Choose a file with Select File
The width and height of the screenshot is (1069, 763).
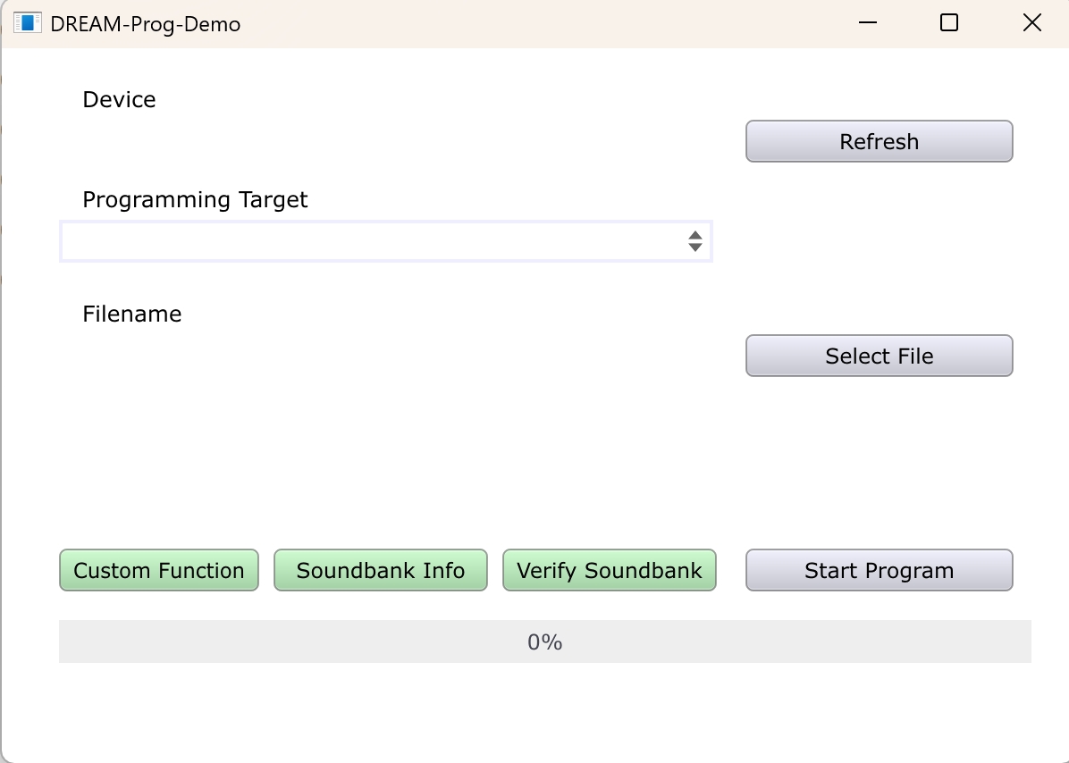pos(879,356)
